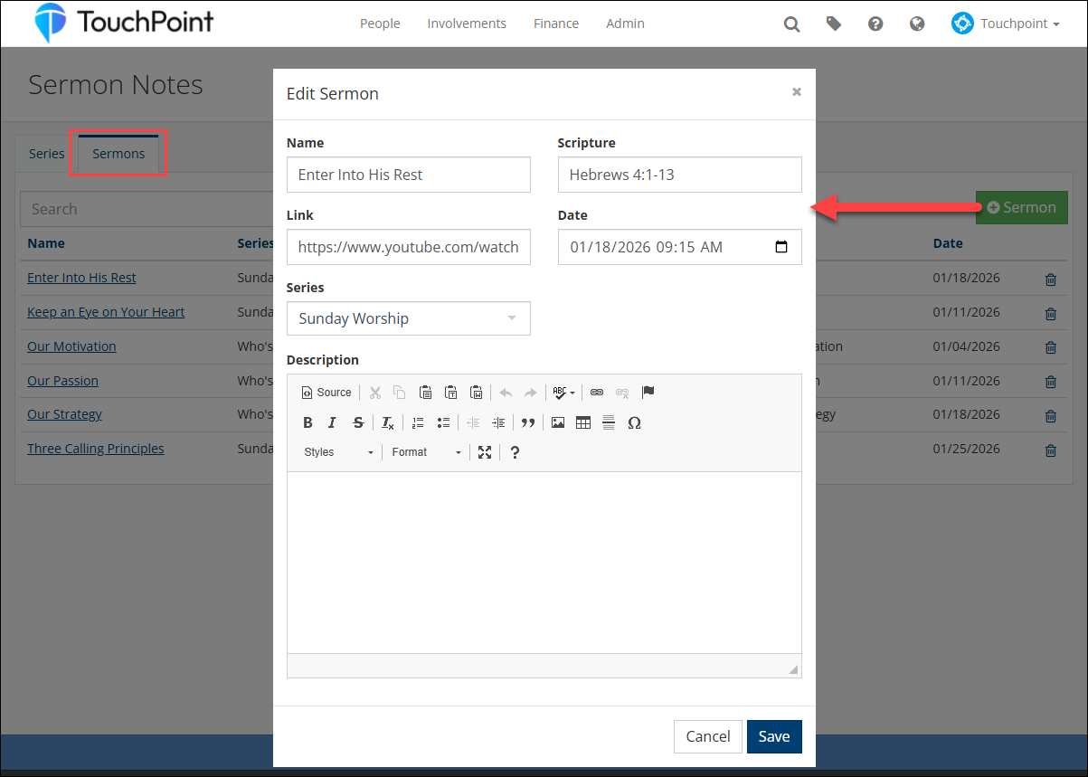Image resolution: width=1088 pixels, height=777 pixels.
Task: Toggle italic formatting
Action: 332,422
